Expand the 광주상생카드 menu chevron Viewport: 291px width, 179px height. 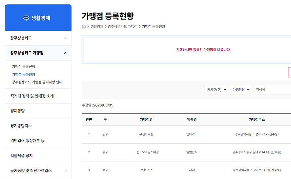click(x=66, y=38)
